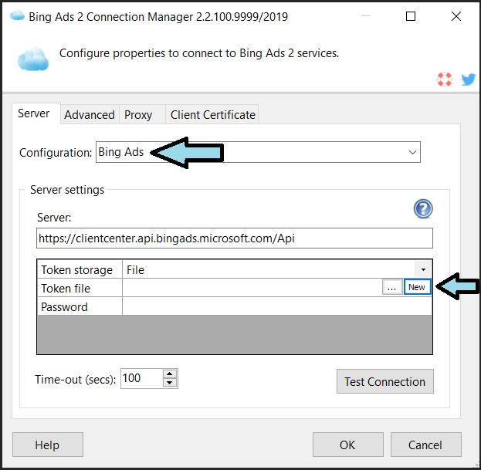Close the Connection Manager window
The height and width of the screenshot is (470, 481).
[456, 16]
